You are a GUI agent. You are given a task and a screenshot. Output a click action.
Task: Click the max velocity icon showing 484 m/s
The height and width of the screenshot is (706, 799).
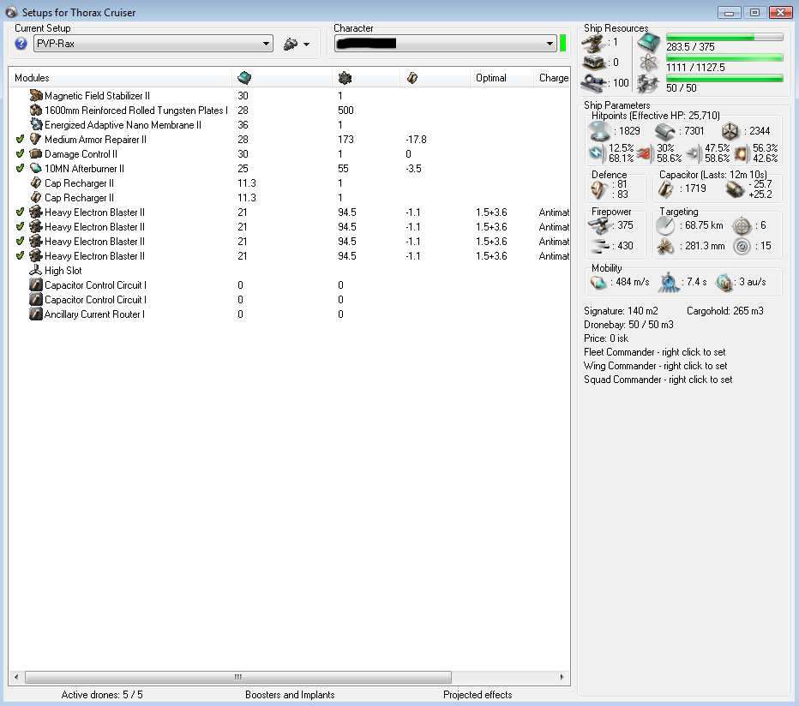click(x=598, y=282)
